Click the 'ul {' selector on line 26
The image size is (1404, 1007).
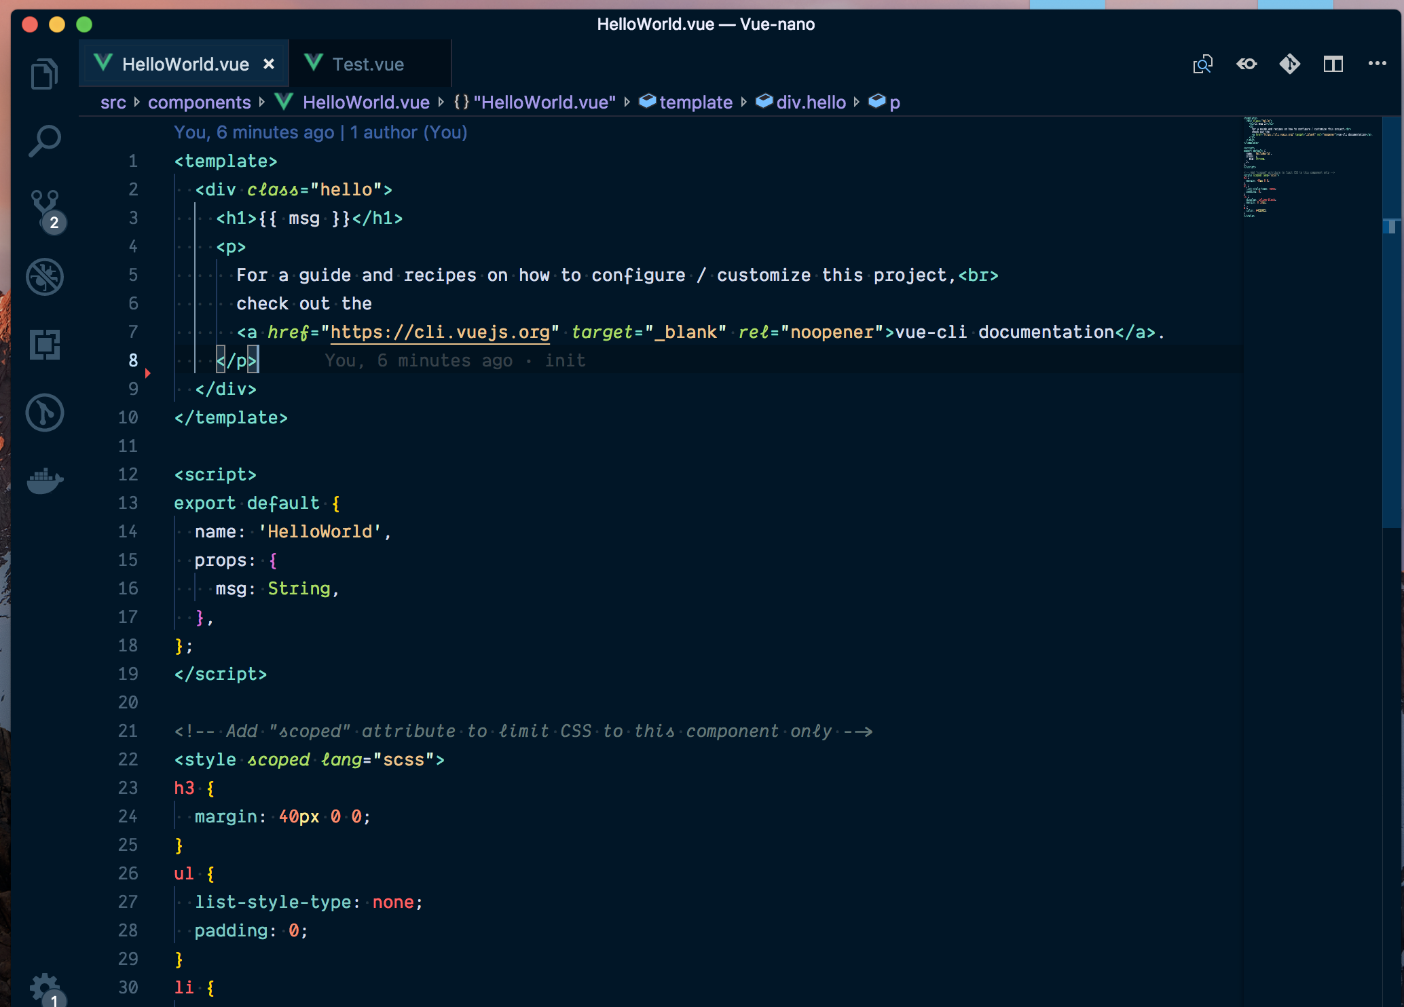point(194,873)
